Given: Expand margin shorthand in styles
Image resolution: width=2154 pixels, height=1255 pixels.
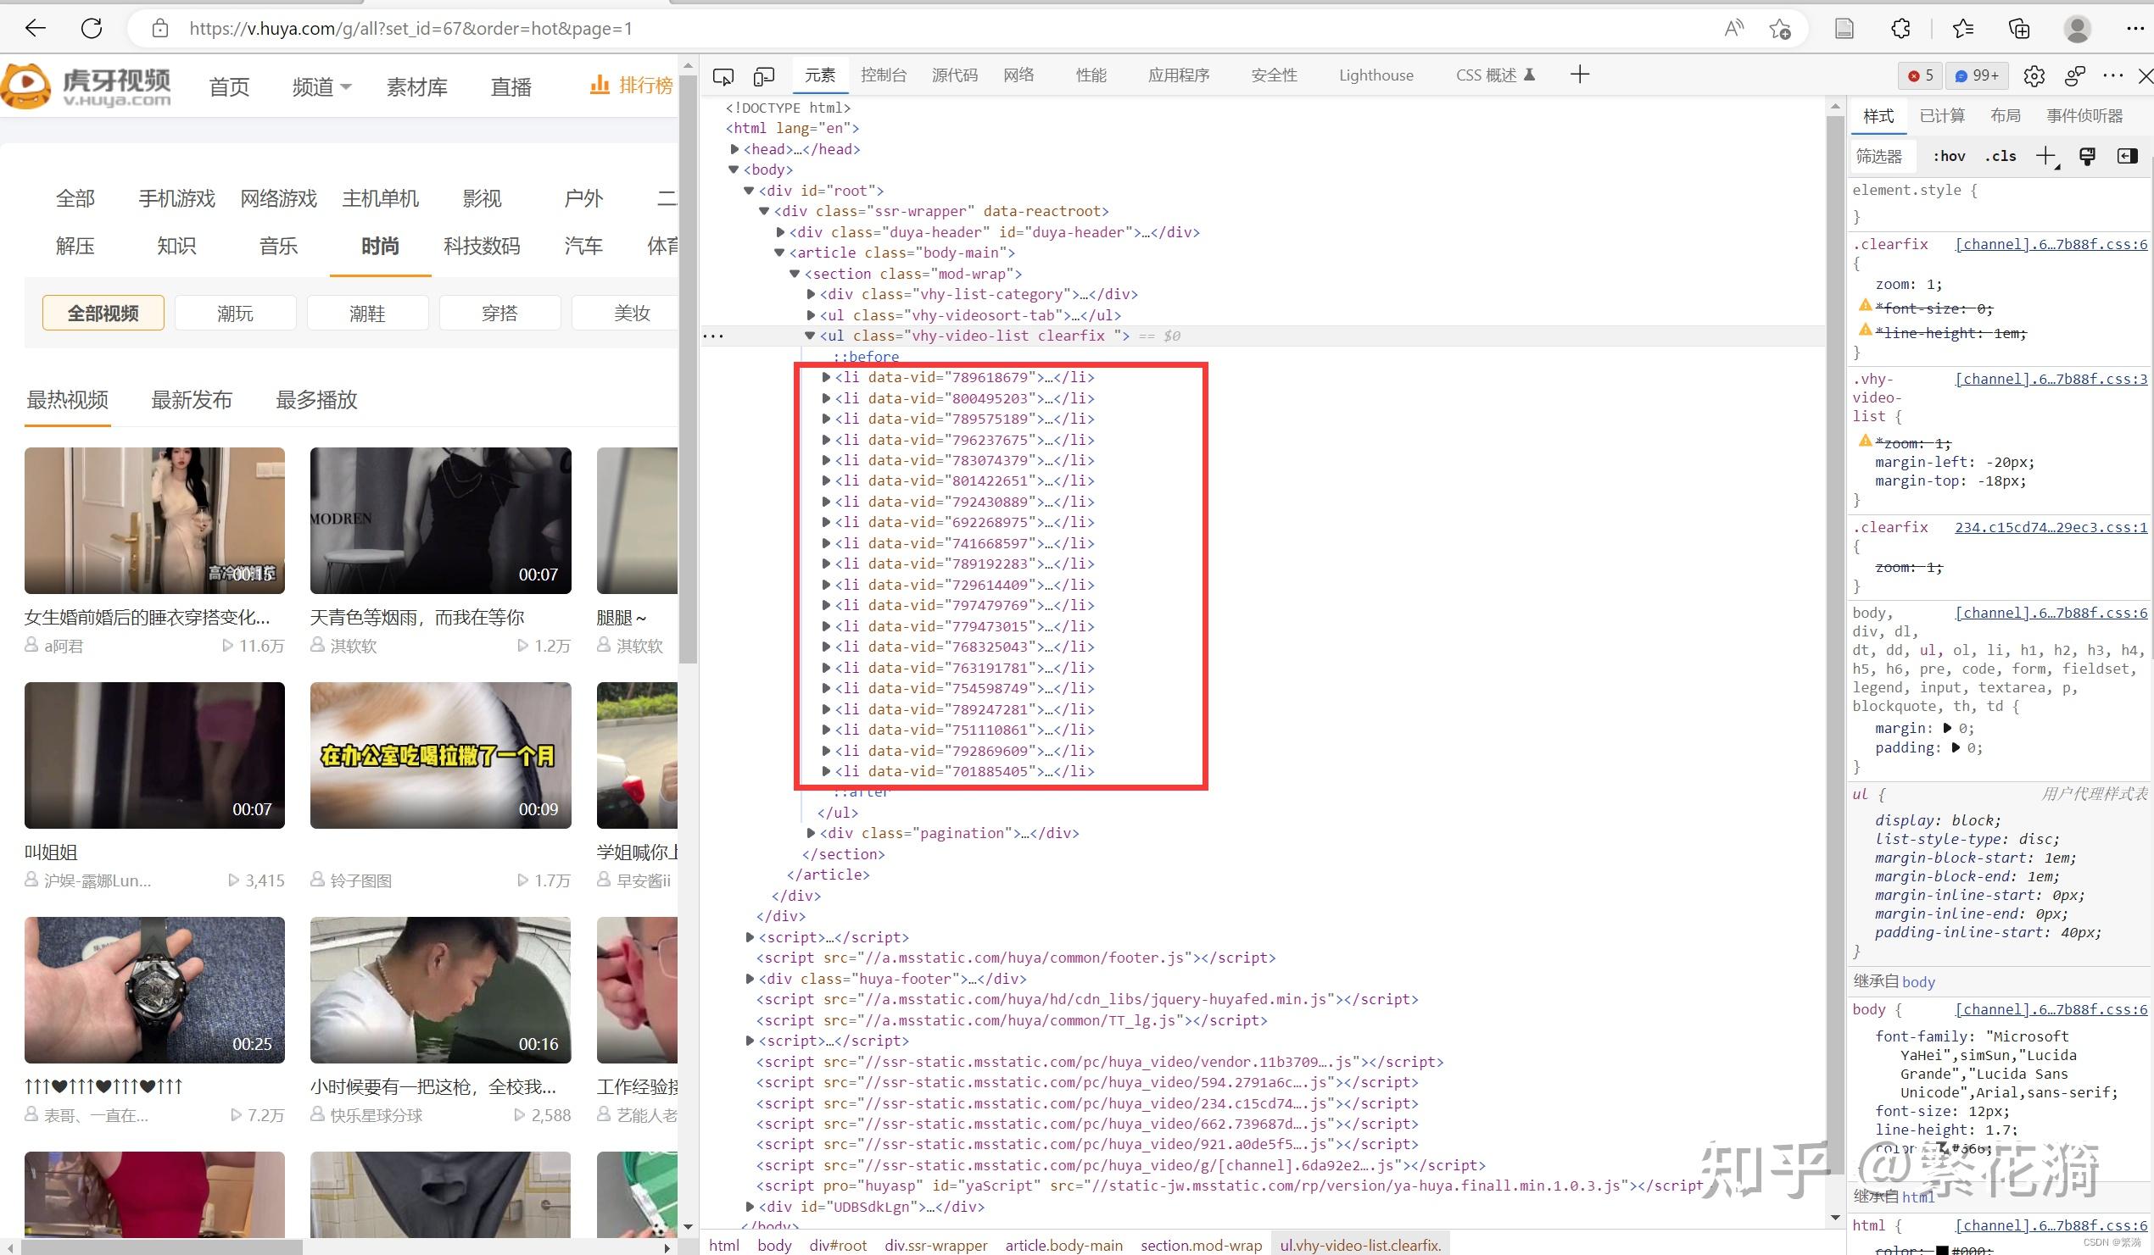Looking at the screenshot, I should pyautogui.click(x=1947, y=729).
